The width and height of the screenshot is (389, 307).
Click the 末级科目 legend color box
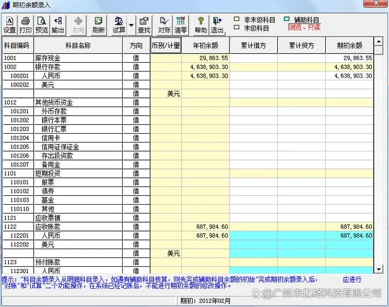237,27
